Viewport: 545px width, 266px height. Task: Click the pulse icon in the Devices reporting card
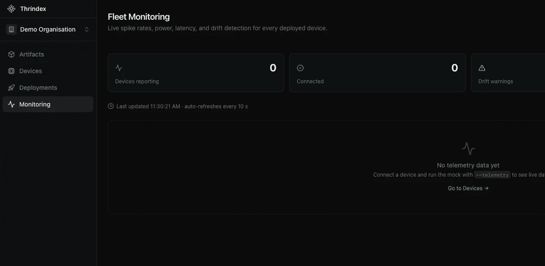119,68
